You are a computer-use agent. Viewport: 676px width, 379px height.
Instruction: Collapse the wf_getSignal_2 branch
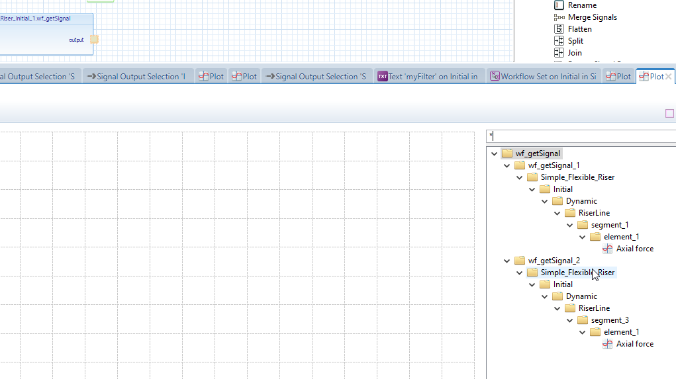[x=507, y=261]
